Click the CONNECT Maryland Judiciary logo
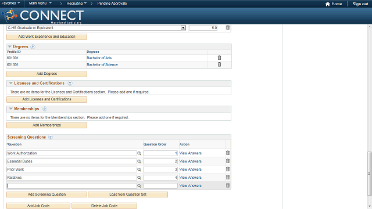The width and height of the screenshot is (372, 209). pos(42,16)
